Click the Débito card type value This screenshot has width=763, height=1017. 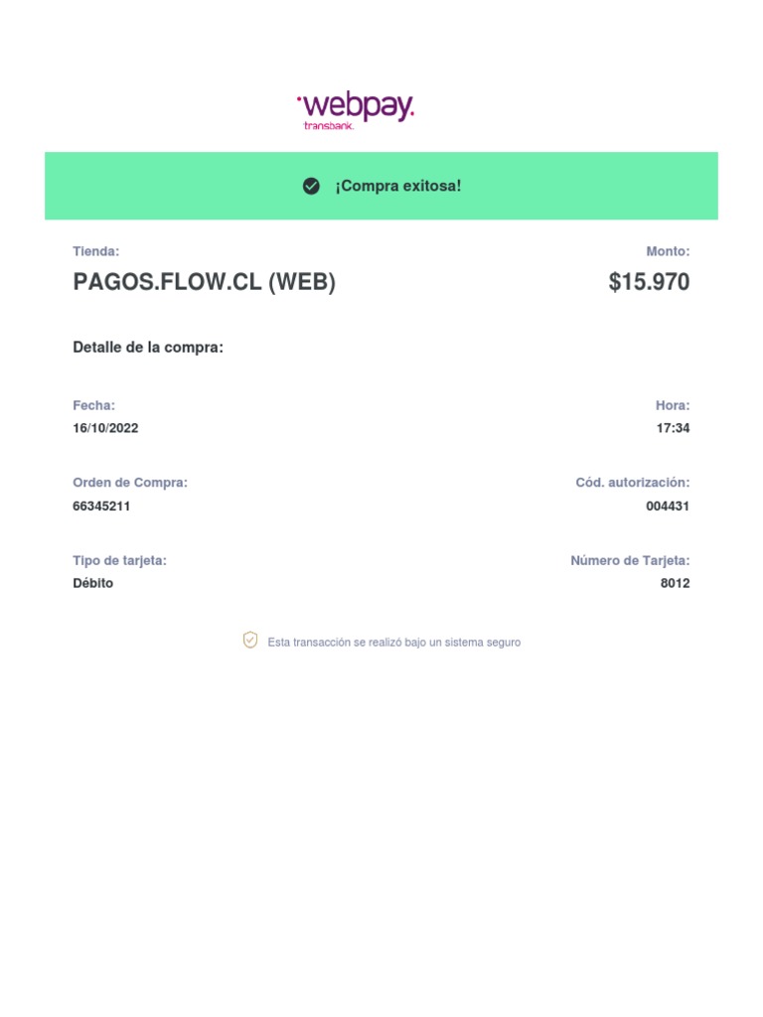point(93,584)
